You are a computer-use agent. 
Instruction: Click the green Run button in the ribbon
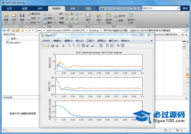(x=99, y=15)
